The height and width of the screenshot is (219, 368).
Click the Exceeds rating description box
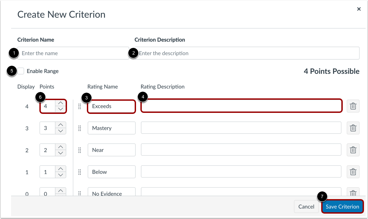coord(241,106)
